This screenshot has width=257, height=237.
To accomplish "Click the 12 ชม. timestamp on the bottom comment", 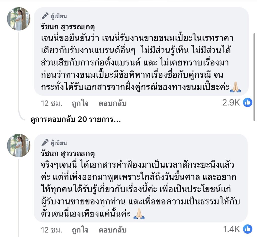I will coord(51,230).
